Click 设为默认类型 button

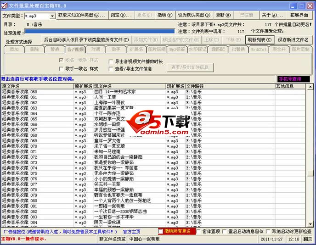194,15
